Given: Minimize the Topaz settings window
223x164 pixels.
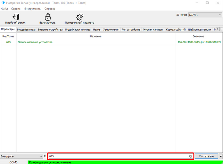Looking at the screenshot, I should tap(197, 3).
